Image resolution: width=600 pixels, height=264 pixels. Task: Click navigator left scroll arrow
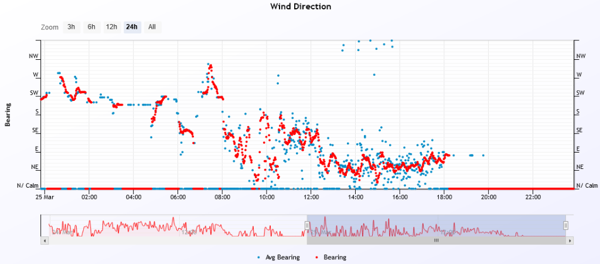tap(45, 241)
